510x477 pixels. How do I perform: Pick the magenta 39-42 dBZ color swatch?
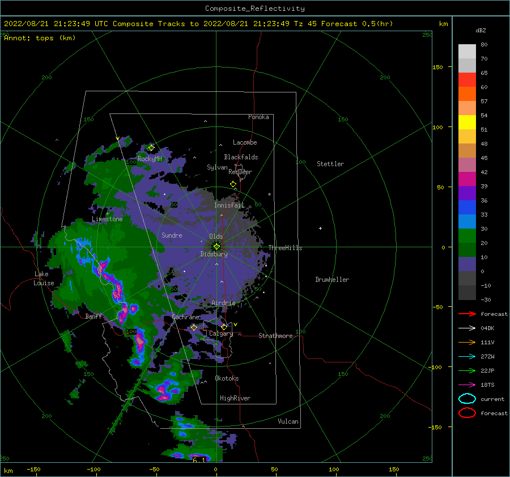(467, 179)
